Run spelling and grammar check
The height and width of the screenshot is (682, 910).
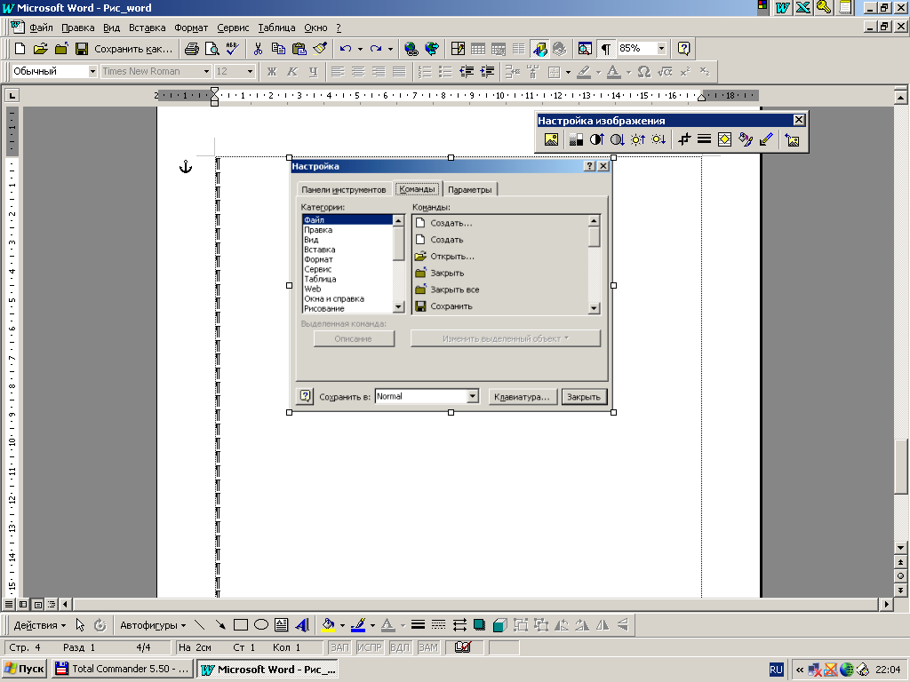tap(232, 49)
